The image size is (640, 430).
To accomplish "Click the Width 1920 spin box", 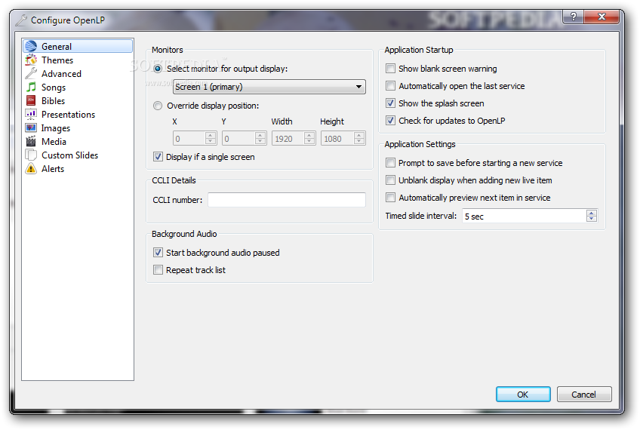I will pyautogui.click(x=294, y=138).
